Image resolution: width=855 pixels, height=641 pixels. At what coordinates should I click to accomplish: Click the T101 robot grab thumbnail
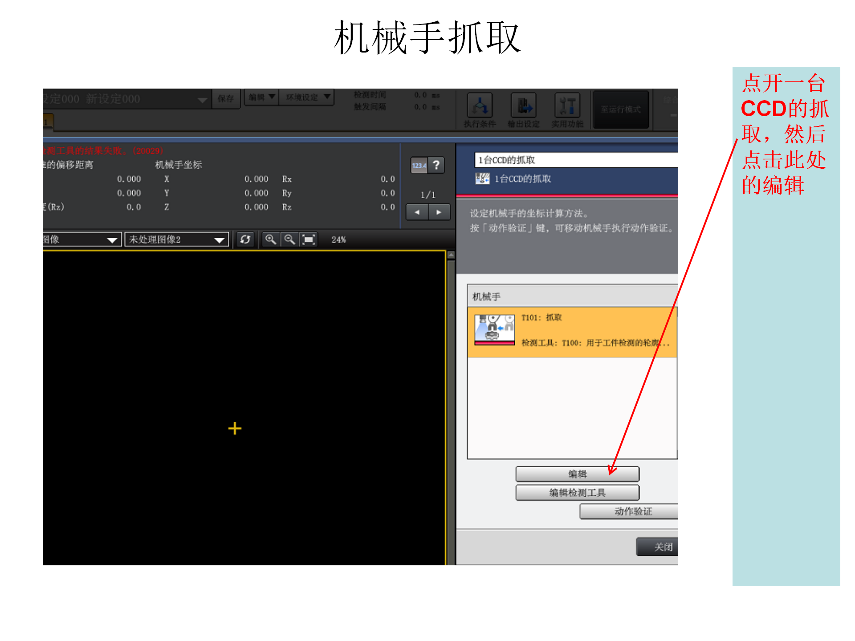(494, 330)
